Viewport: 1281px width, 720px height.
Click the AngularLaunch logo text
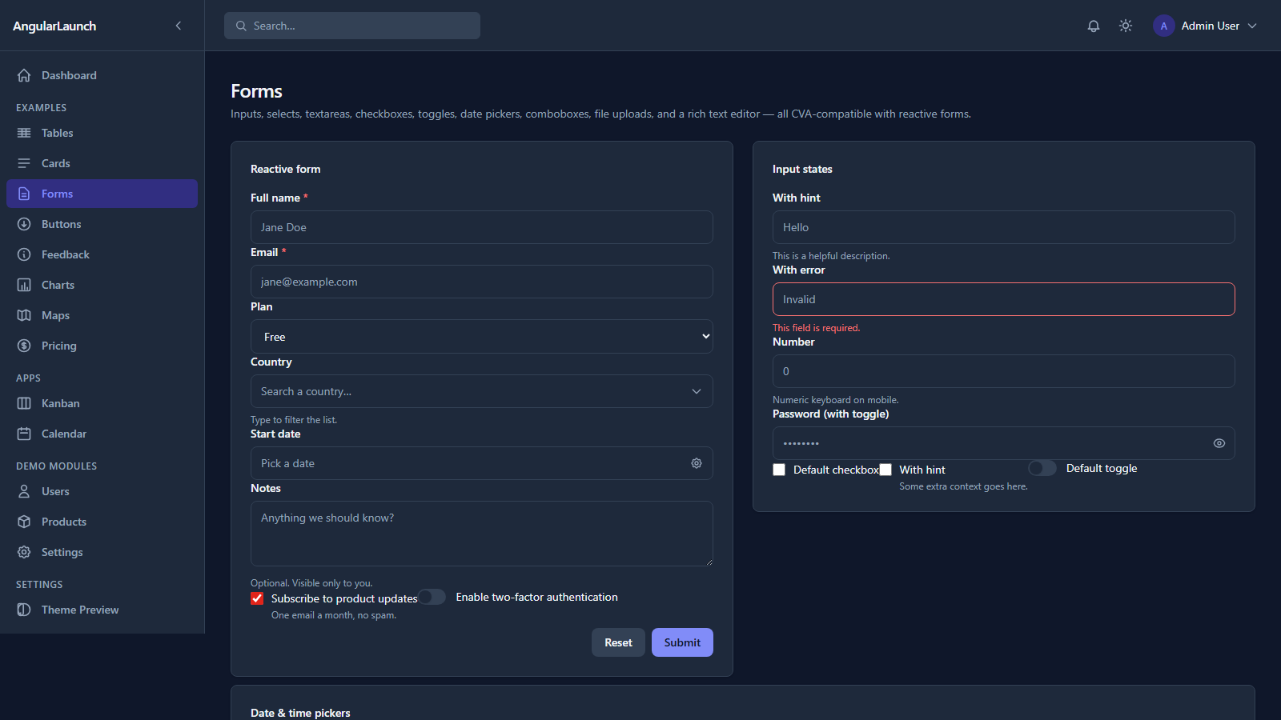[x=54, y=26]
